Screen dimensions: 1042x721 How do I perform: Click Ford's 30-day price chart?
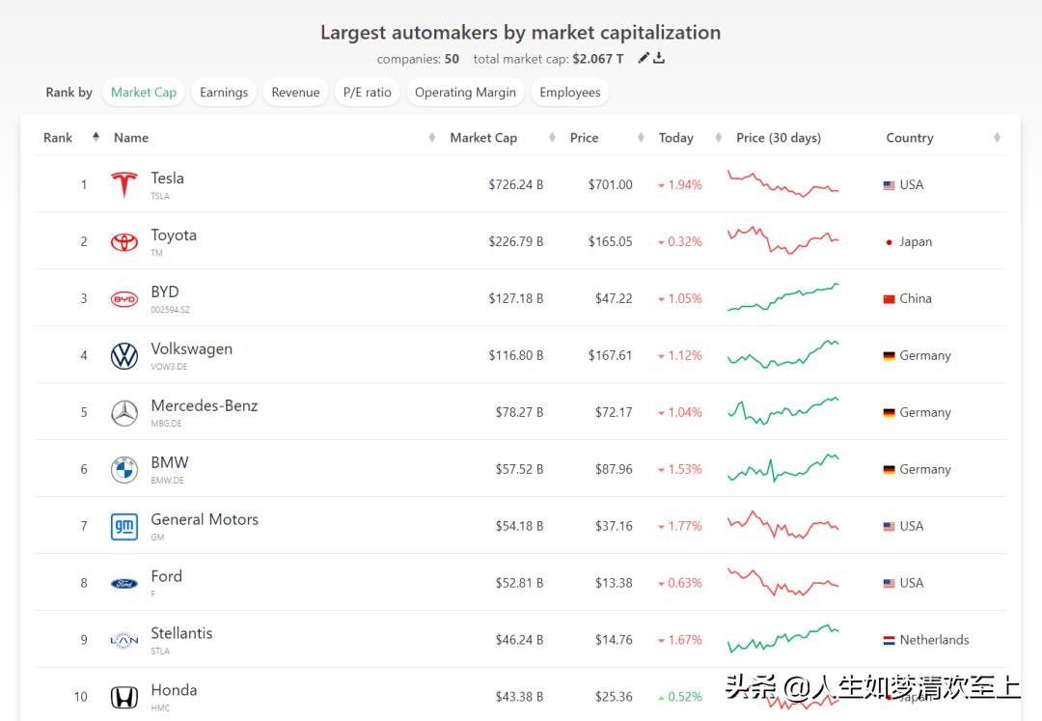[x=782, y=582]
